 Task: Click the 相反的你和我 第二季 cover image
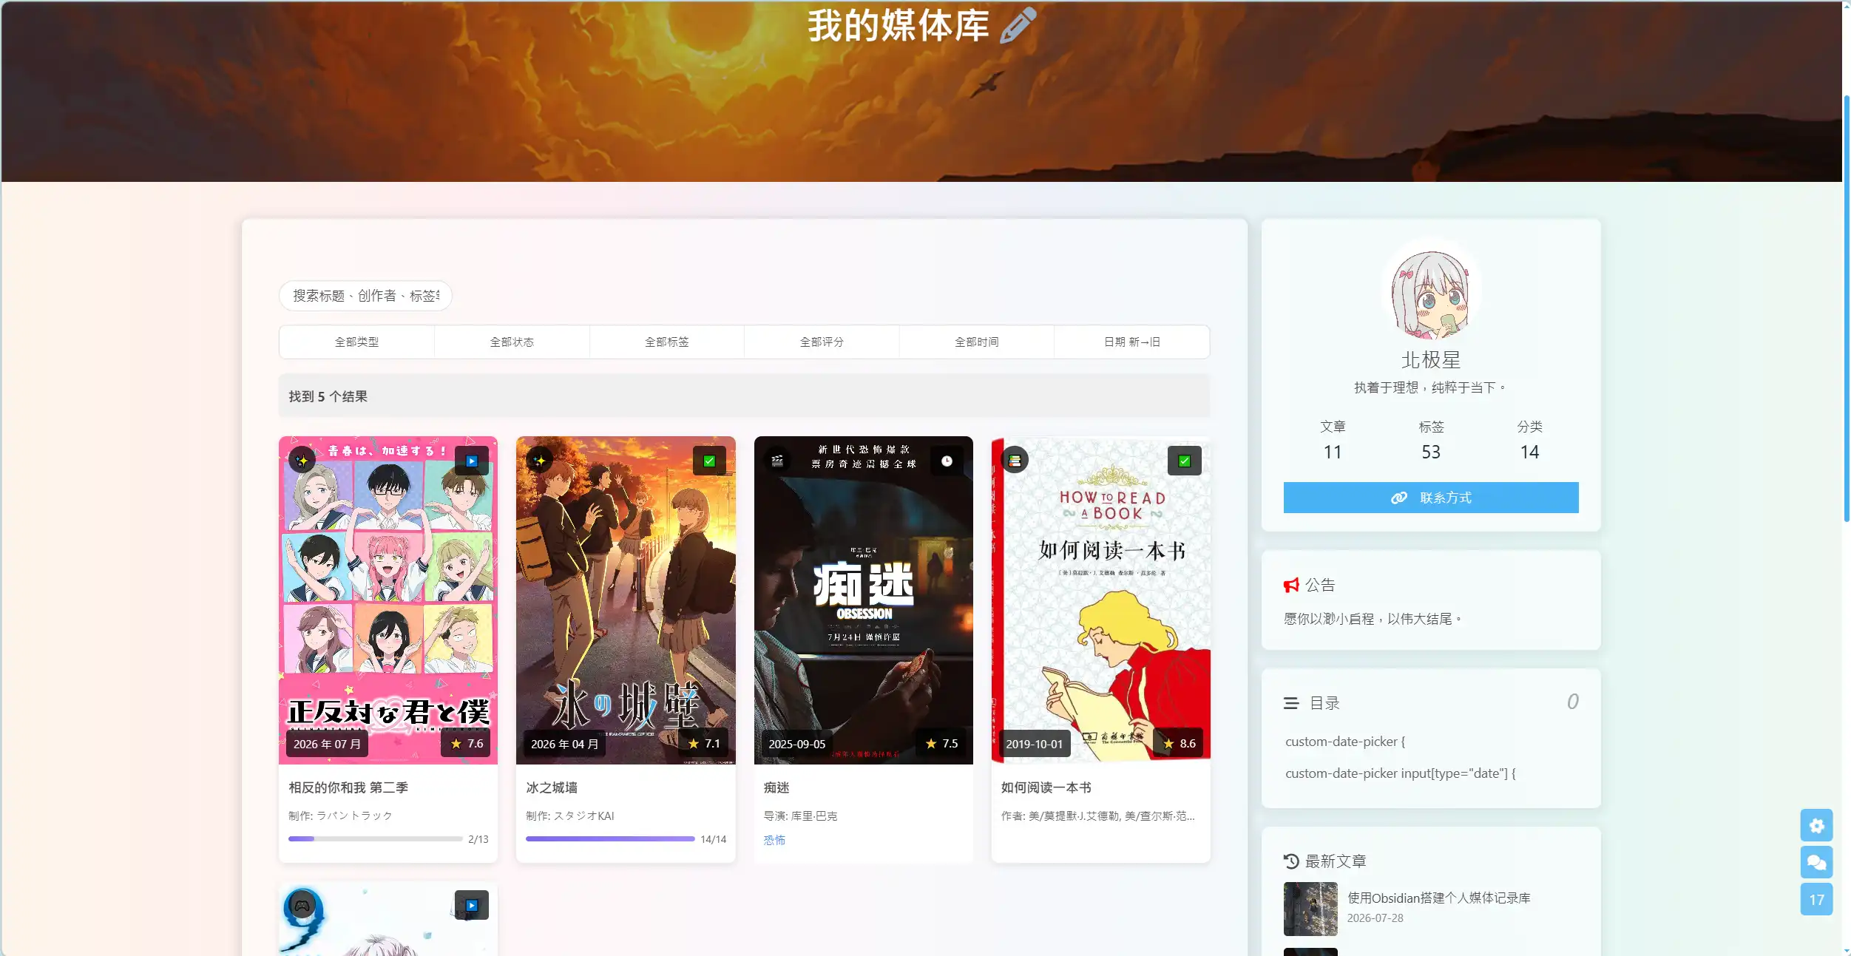388,600
